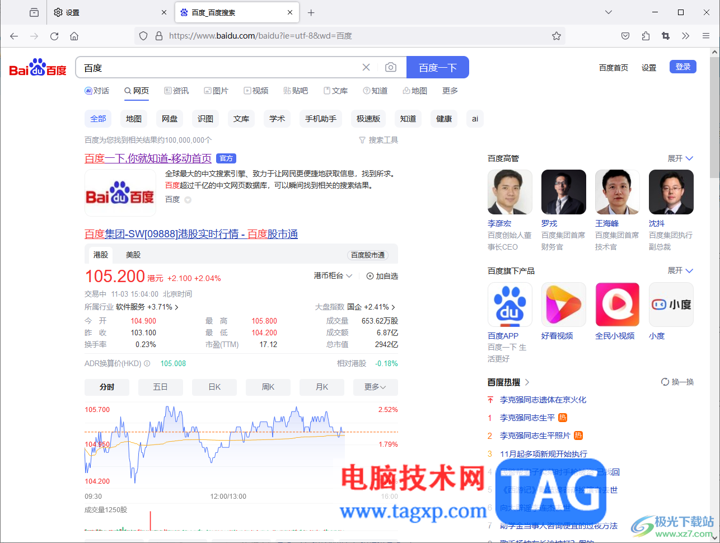Open Baidu 设置 link in page header

649,68
